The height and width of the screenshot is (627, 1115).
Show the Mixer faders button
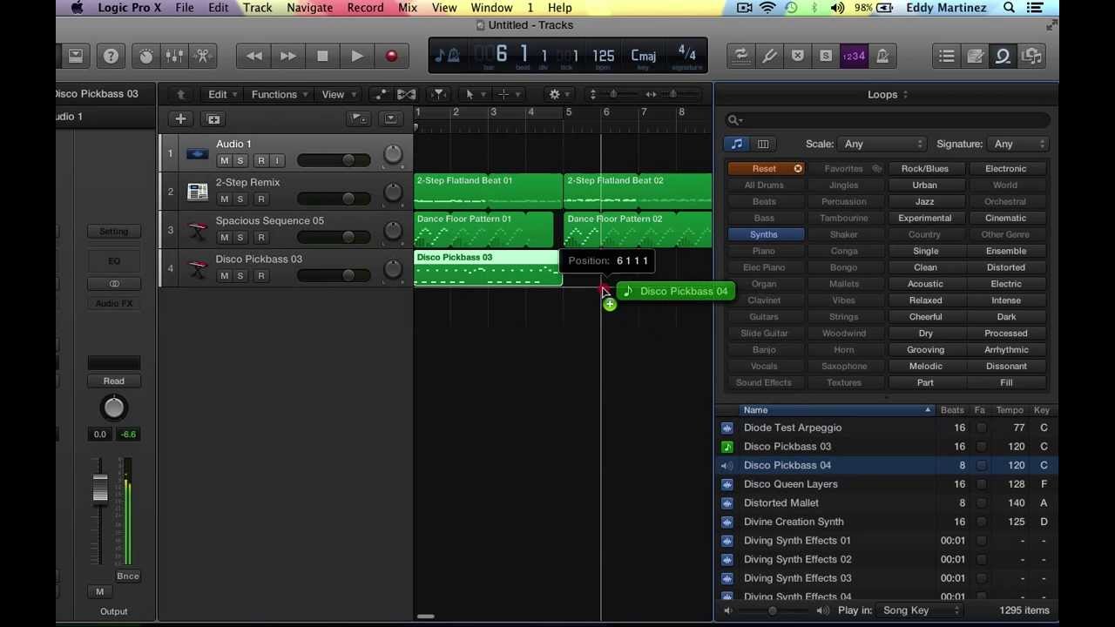174,56
